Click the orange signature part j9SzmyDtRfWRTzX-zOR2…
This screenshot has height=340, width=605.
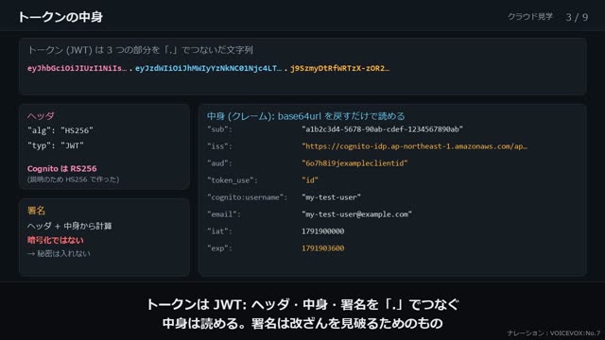pyautogui.click(x=339, y=68)
